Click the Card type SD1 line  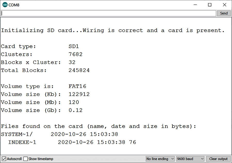click(40, 47)
